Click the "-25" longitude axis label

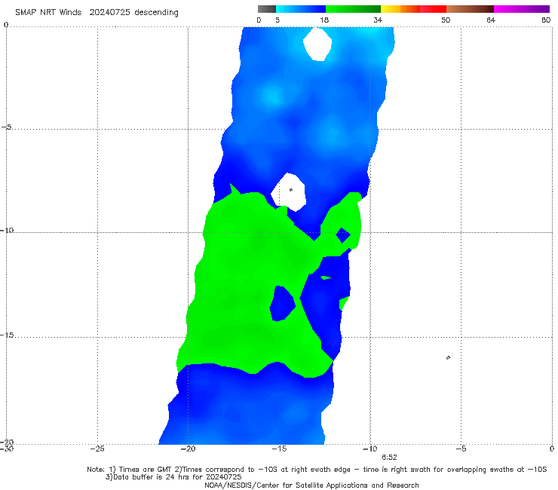97,449
